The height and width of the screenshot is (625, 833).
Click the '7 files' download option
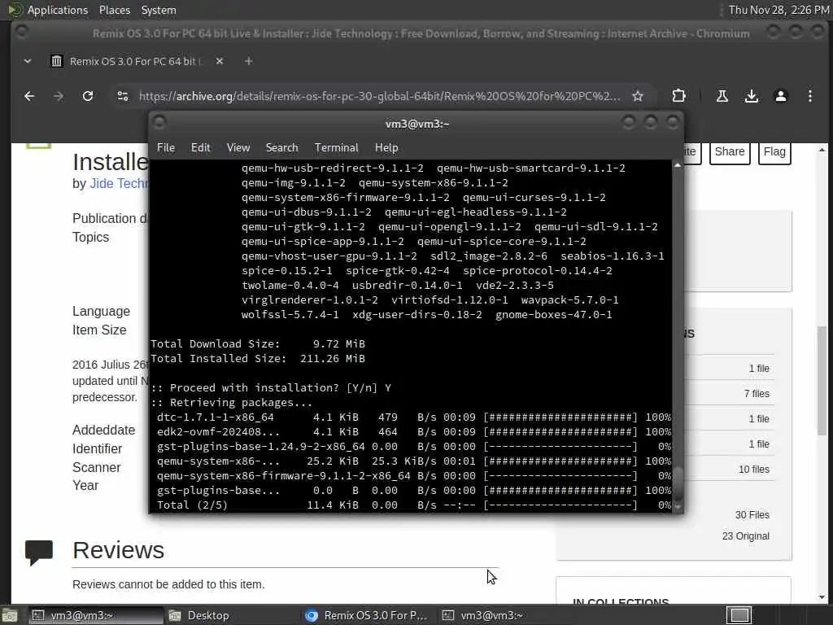tap(757, 394)
